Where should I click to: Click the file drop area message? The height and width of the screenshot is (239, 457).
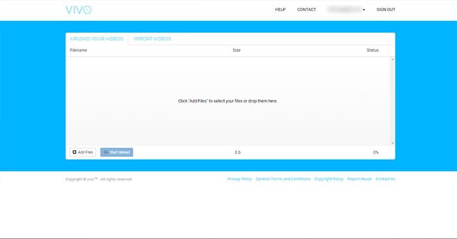[x=228, y=101]
